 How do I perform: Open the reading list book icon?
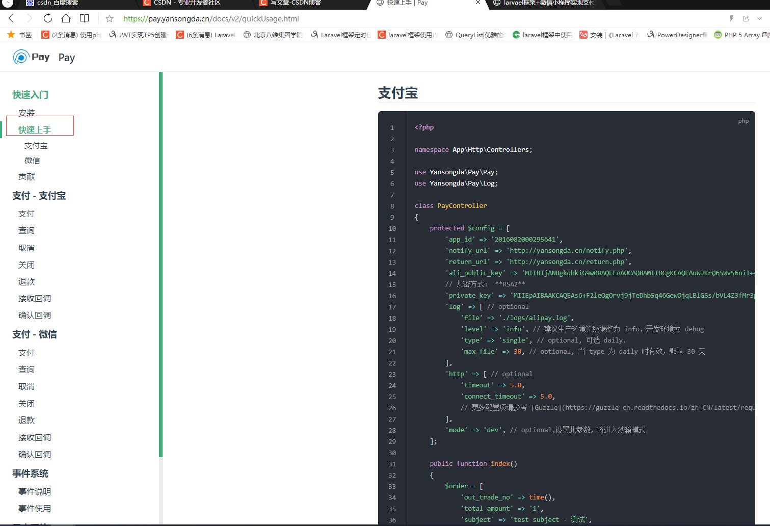point(85,18)
